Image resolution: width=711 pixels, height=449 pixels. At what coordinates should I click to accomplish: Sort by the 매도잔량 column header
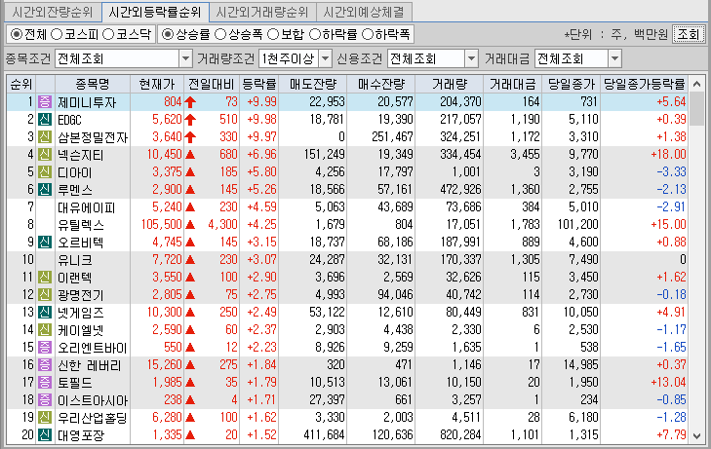point(313,84)
